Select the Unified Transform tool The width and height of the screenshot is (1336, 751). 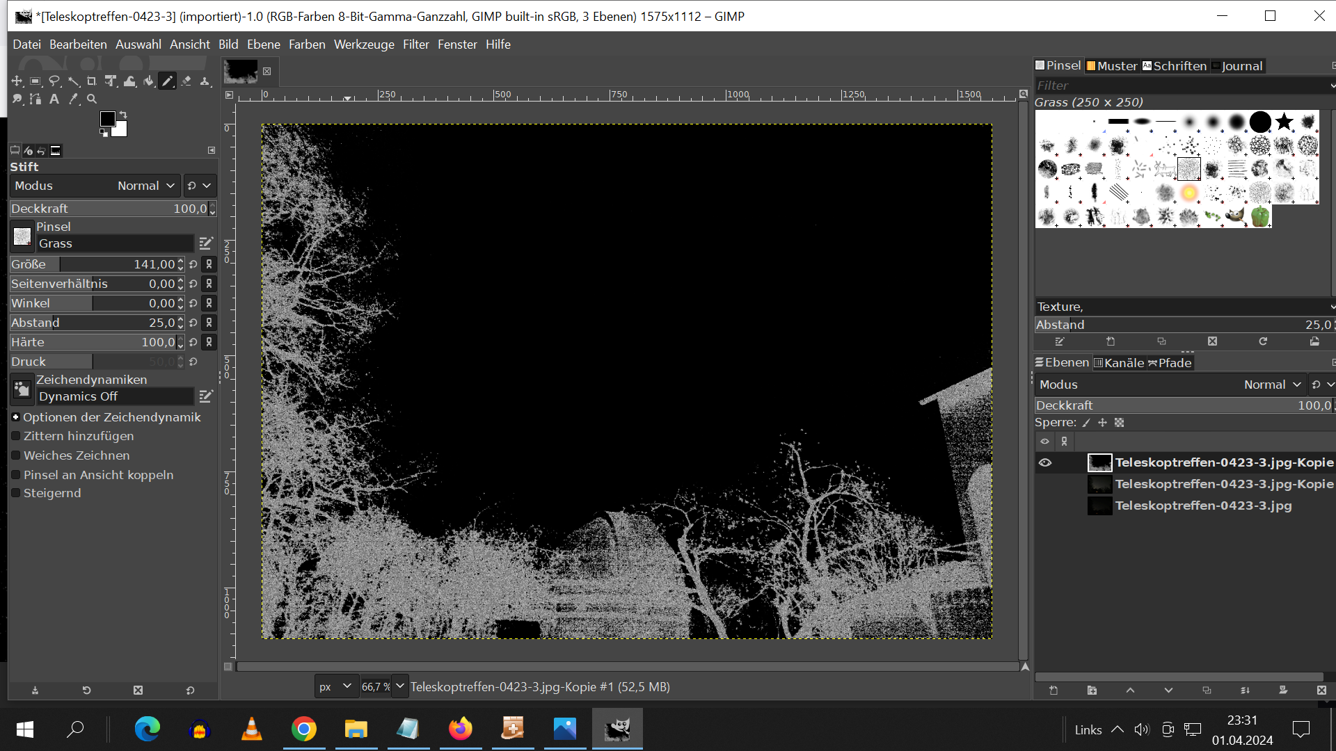click(111, 81)
